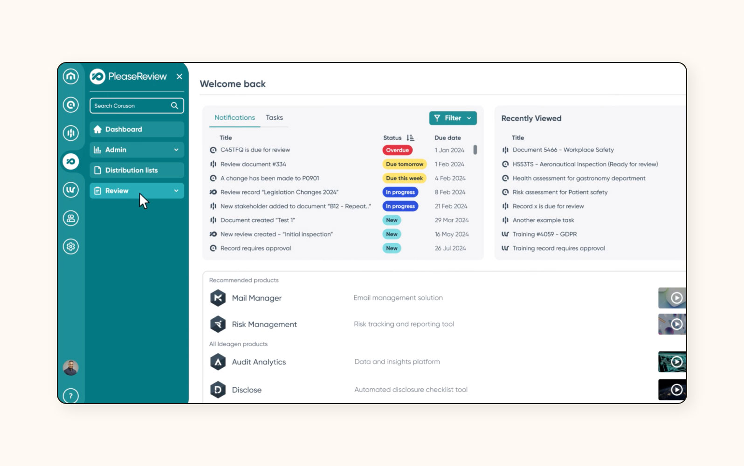
Task: Open "New review created - Initial inspection"
Action: (276, 234)
